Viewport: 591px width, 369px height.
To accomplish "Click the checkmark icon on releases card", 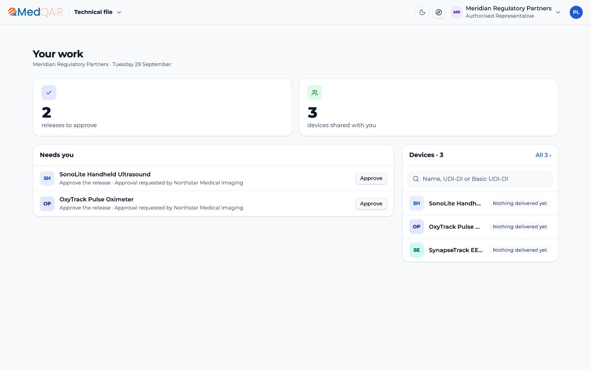I will (x=49, y=93).
